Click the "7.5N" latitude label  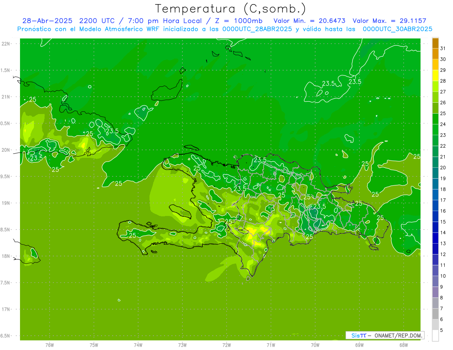(5, 283)
